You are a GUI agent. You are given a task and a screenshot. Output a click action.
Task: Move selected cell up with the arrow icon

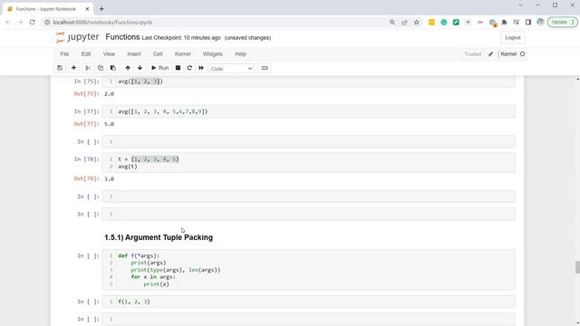click(128, 68)
